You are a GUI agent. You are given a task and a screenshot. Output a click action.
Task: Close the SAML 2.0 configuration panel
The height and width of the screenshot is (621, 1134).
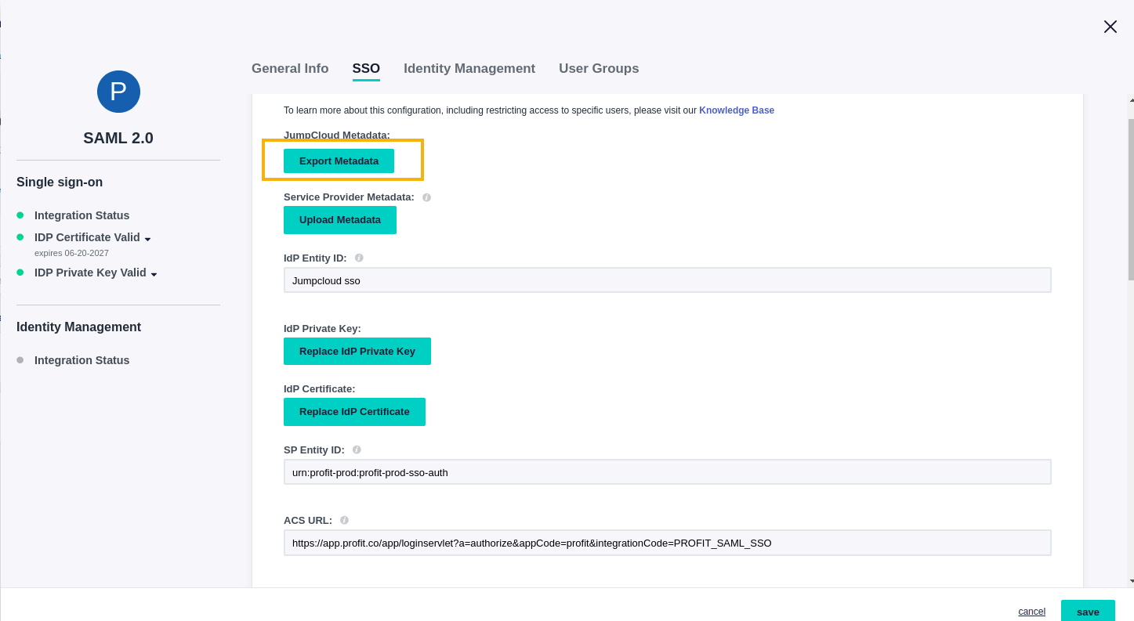click(x=1110, y=27)
